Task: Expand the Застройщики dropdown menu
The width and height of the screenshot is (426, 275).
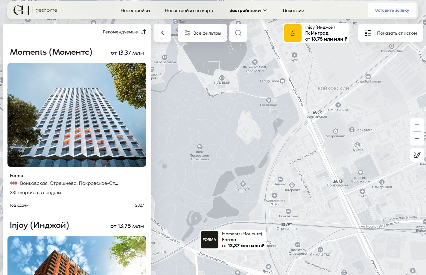Action: (x=248, y=10)
